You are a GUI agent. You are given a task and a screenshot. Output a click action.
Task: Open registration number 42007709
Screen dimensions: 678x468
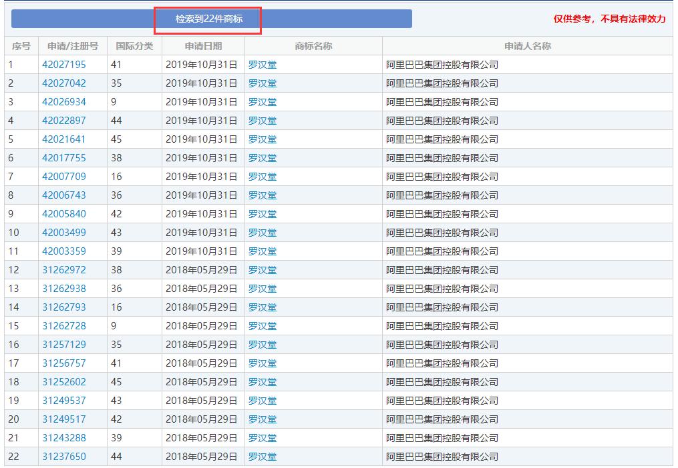pyautogui.click(x=64, y=177)
